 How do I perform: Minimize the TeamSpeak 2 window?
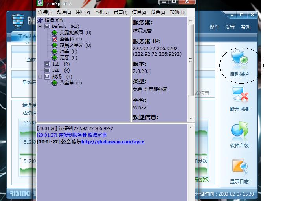click(164, 2)
